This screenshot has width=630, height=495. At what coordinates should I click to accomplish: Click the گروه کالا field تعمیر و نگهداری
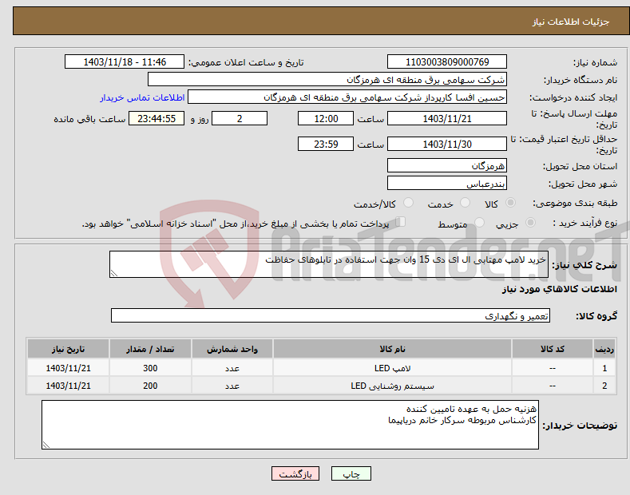331,316
